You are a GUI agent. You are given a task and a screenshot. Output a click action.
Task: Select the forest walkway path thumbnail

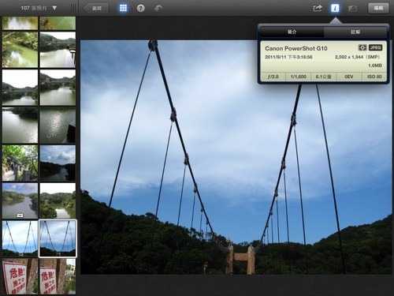[20, 163]
